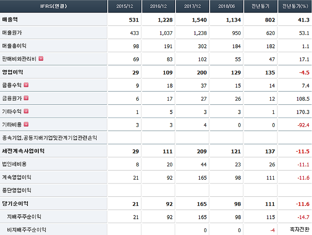Click 매출액 growth value 41.3

click(304, 20)
